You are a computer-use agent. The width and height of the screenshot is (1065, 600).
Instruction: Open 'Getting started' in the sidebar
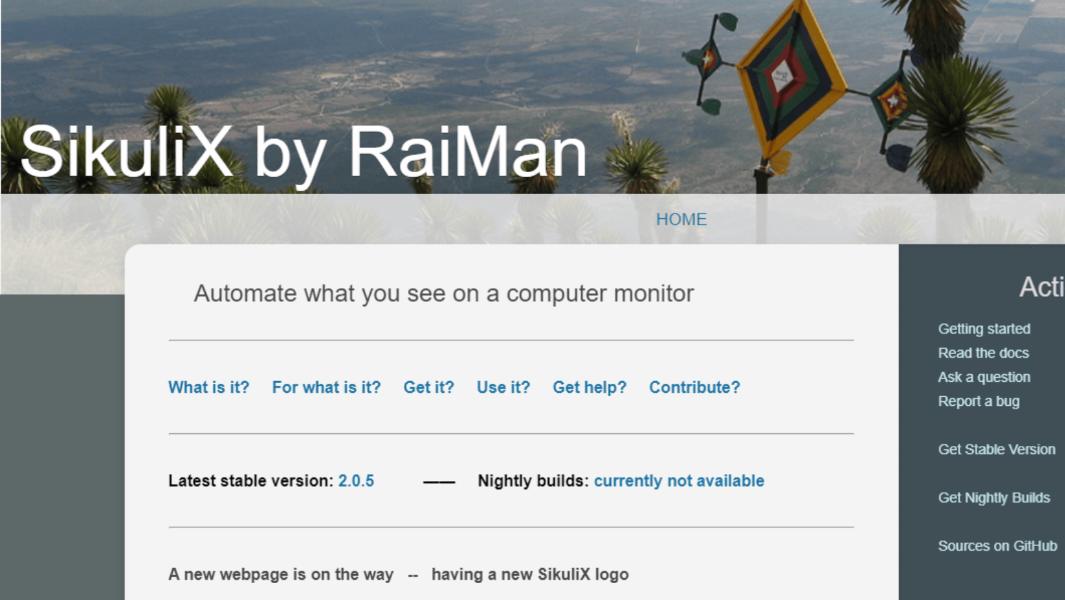984,329
